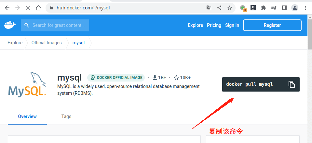Switch to the Tags tab
The height and width of the screenshot is (143, 312).
(66, 116)
